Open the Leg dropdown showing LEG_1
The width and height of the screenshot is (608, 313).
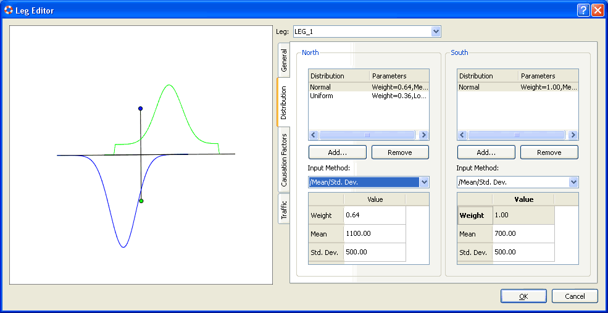[436, 31]
